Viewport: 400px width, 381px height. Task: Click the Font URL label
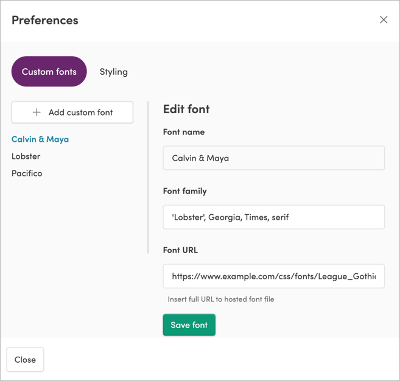[180, 250]
